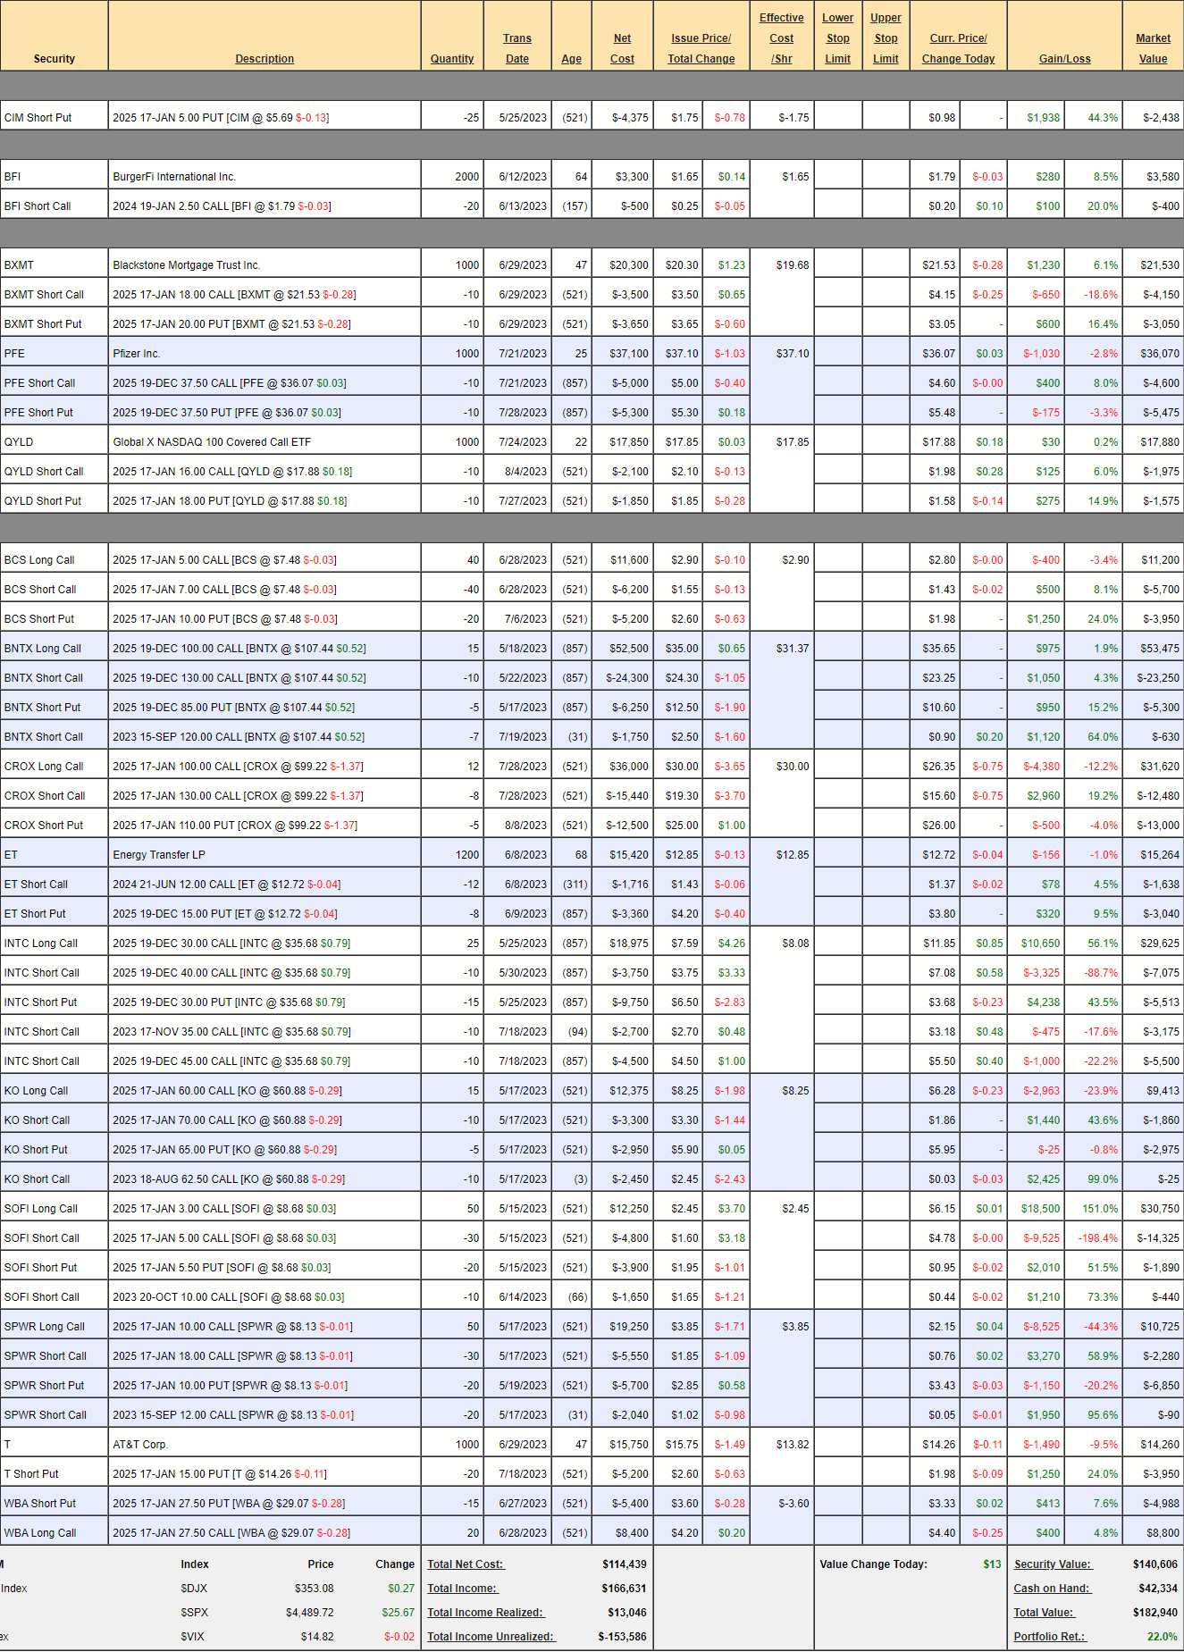
Task: Click the Description column header
Action: point(265,59)
